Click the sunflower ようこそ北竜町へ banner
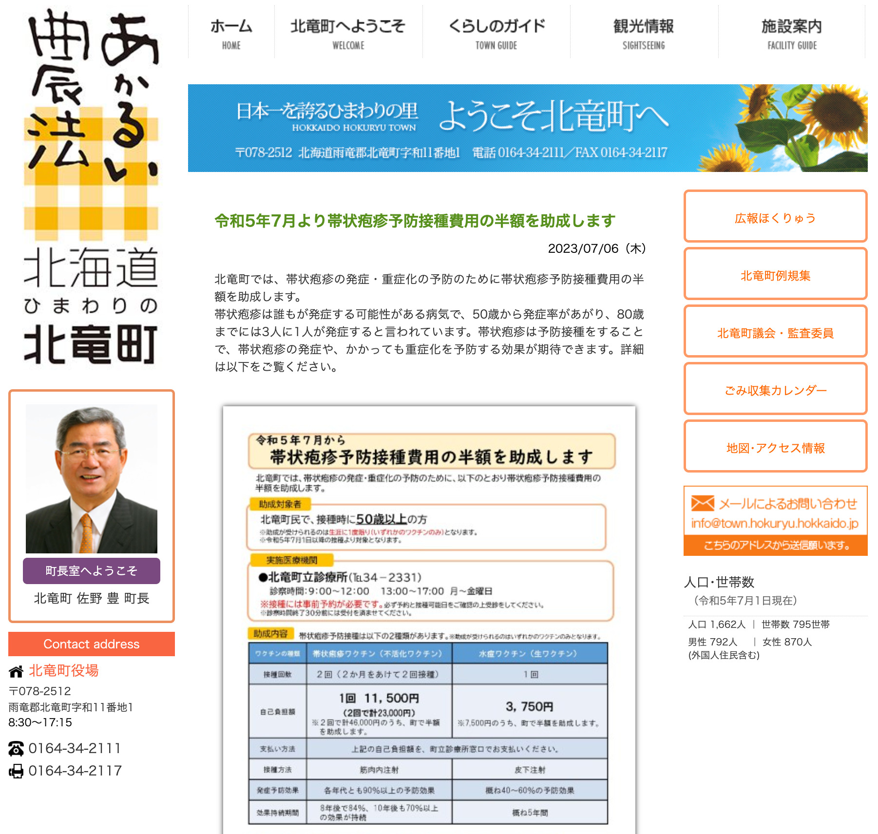Viewport: 878px width, 834px height. [527, 128]
